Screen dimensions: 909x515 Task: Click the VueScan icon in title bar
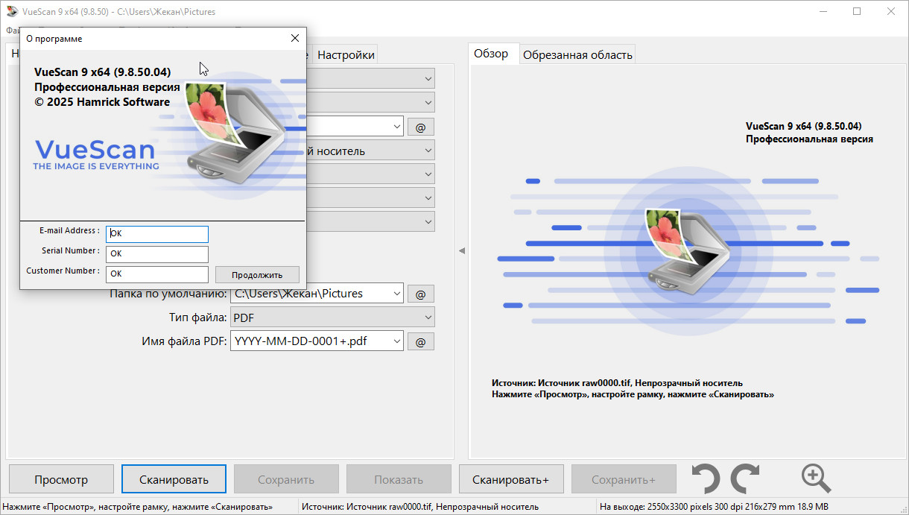tap(11, 12)
